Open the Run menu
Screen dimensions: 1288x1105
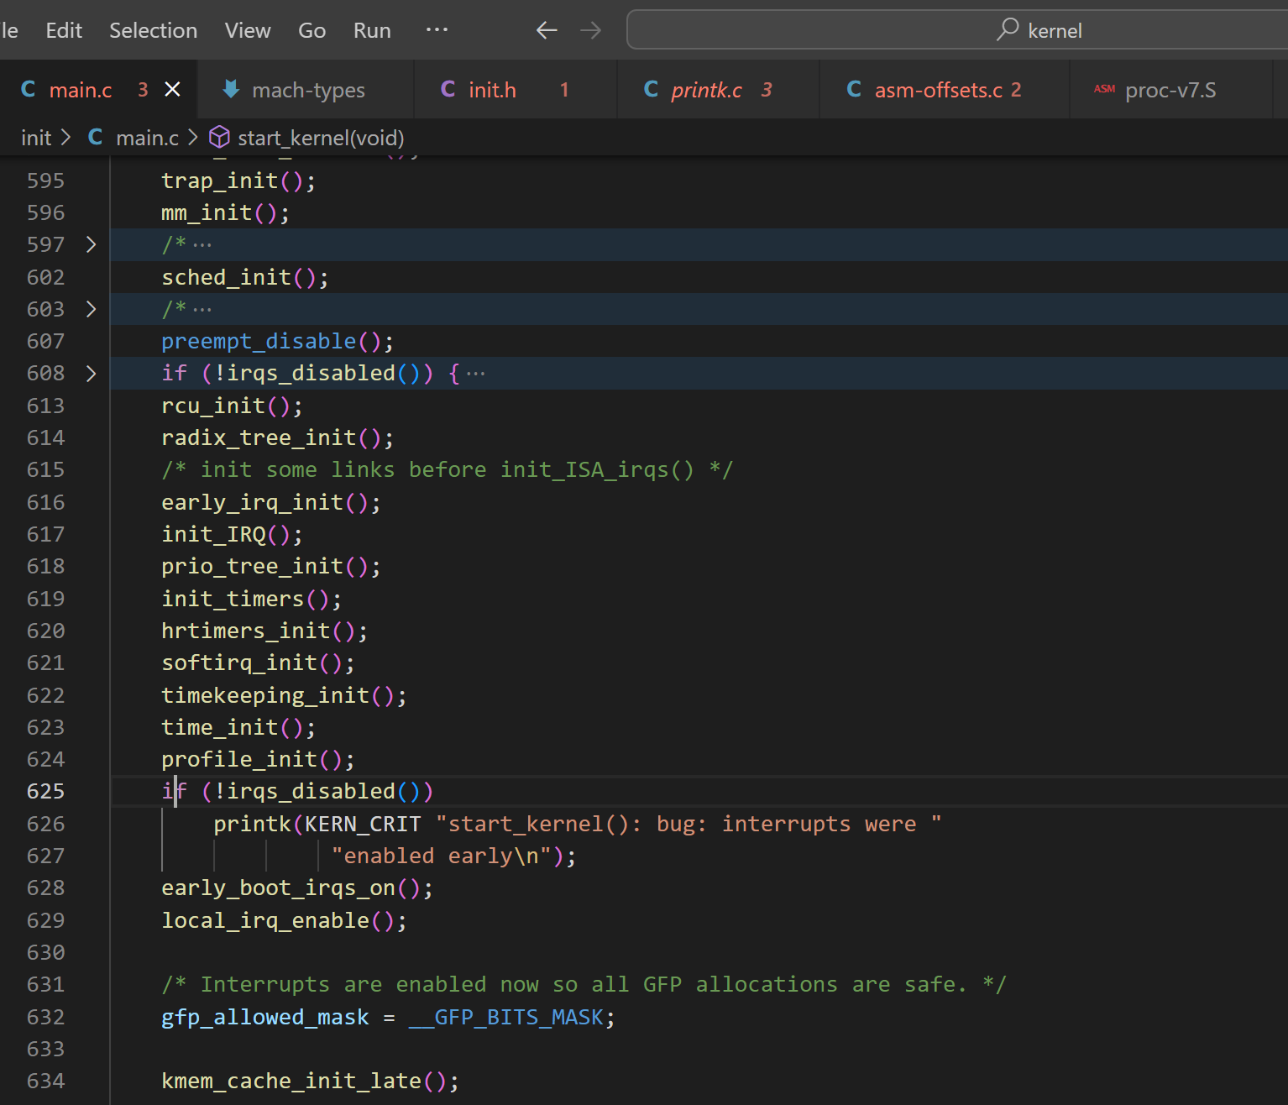click(x=372, y=31)
